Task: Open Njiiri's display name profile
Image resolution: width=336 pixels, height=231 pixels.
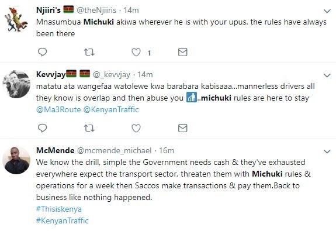Action: point(49,10)
